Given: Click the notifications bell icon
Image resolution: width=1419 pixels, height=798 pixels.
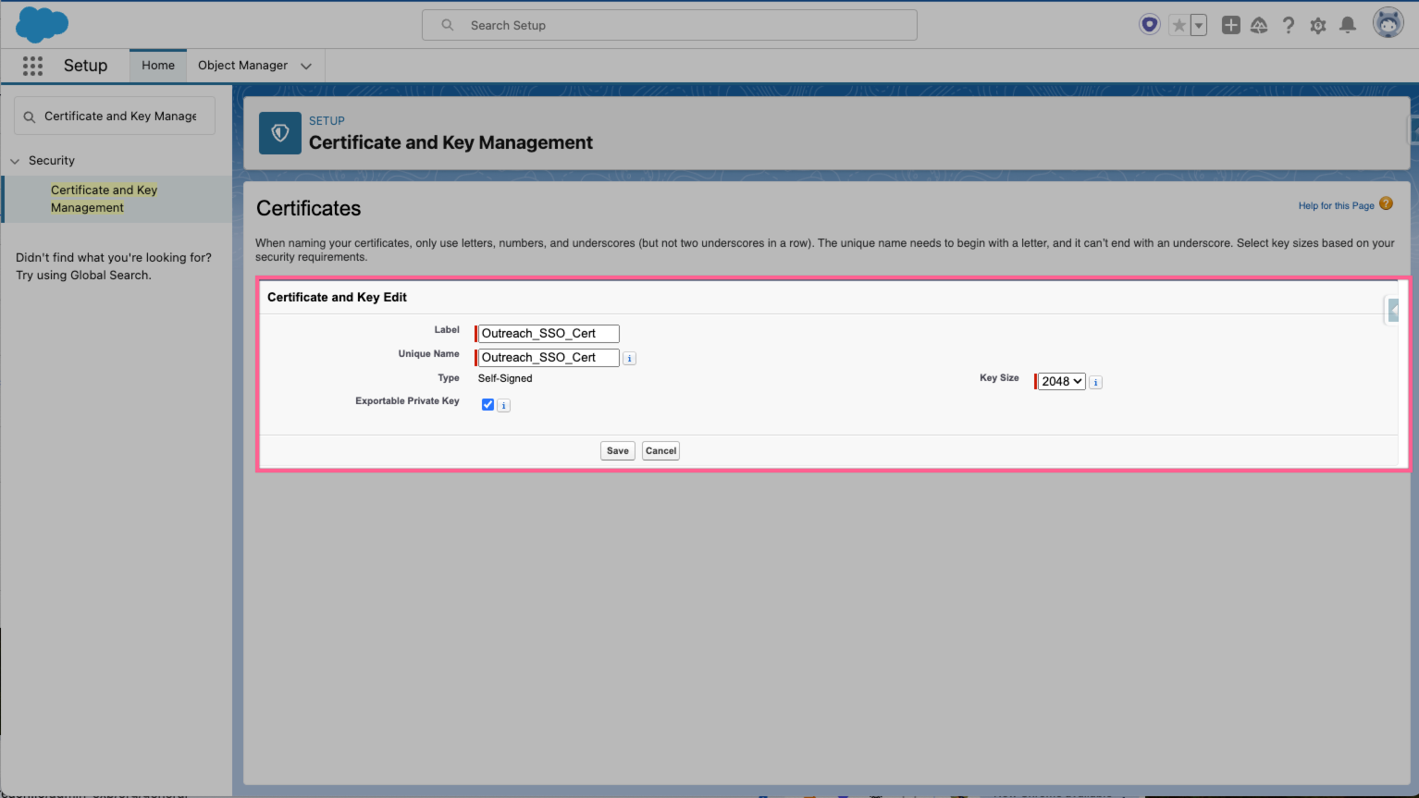Looking at the screenshot, I should coord(1348,25).
